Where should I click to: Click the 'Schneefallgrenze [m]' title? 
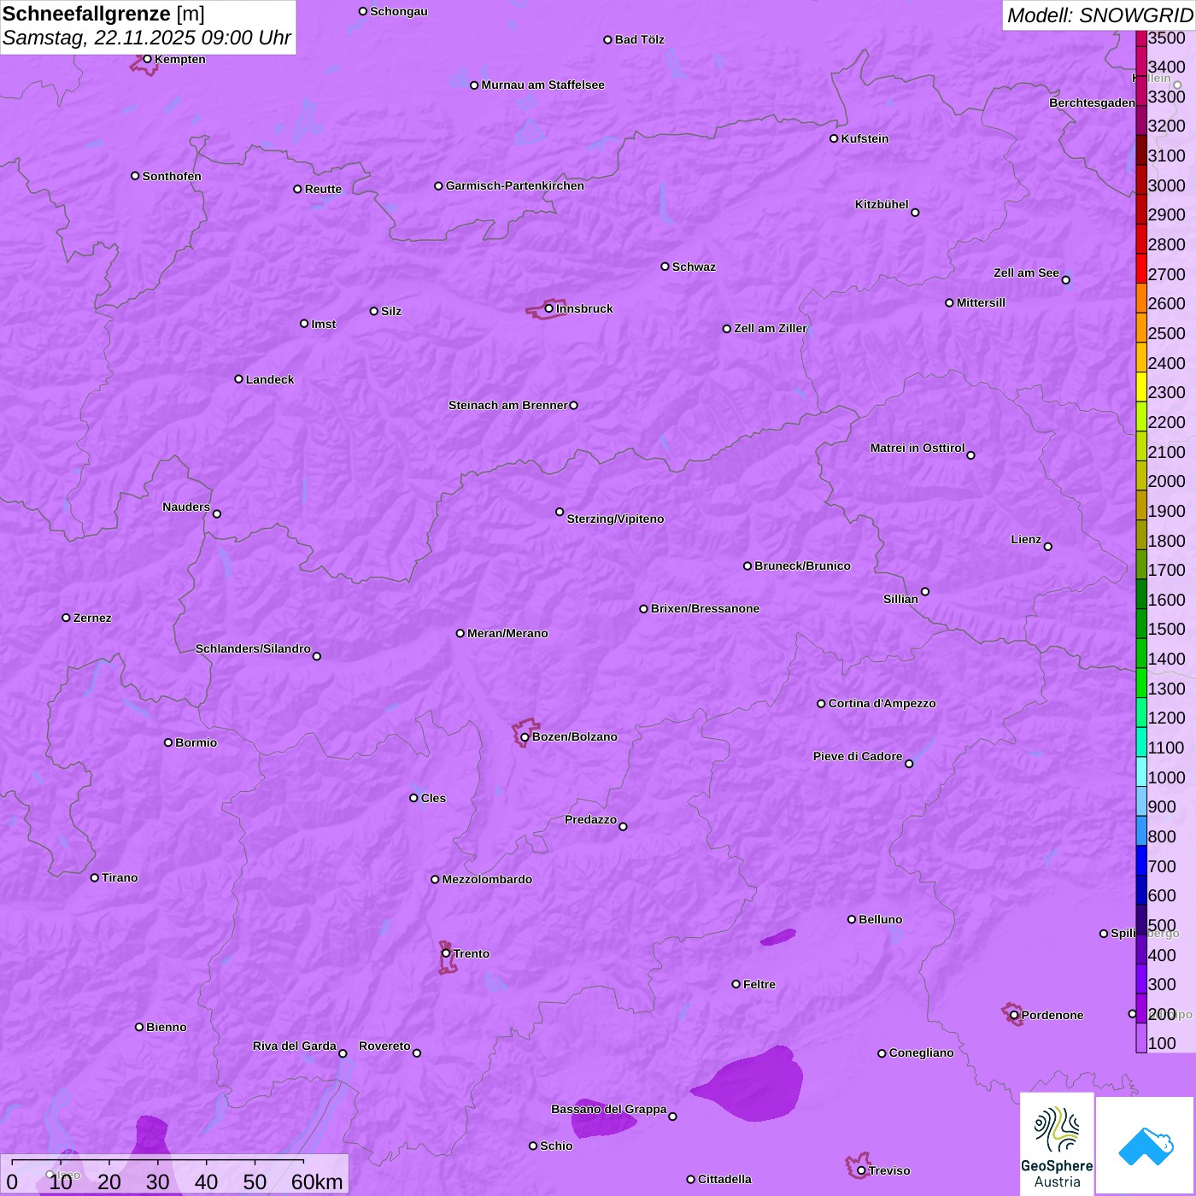(x=103, y=15)
